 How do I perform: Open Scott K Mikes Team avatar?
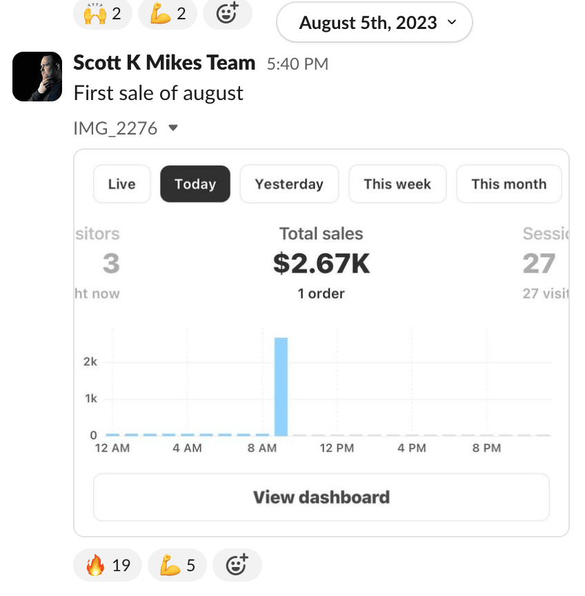tap(37, 76)
